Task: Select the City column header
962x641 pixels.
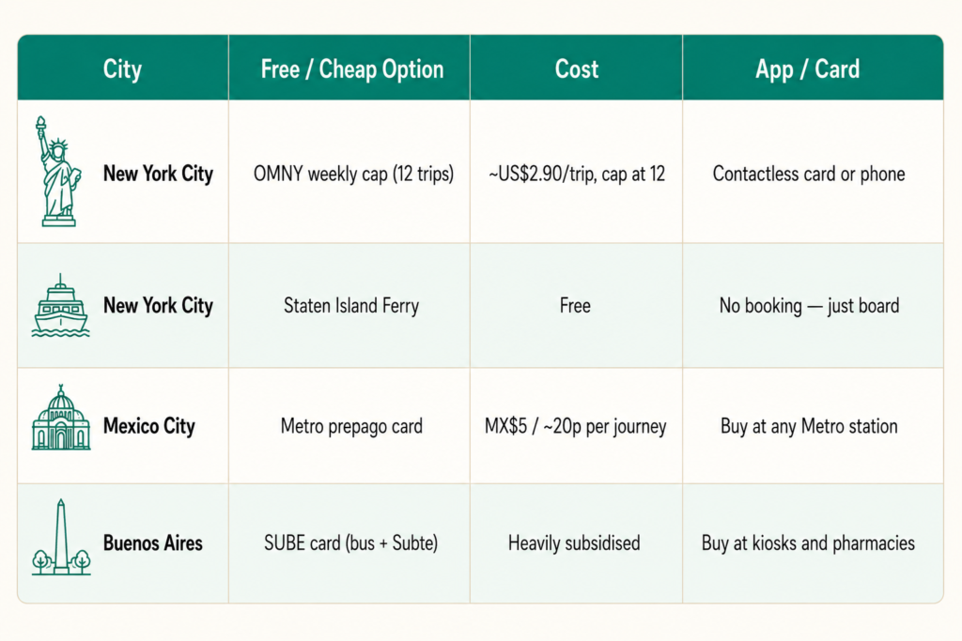Action: tap(123, 69)
